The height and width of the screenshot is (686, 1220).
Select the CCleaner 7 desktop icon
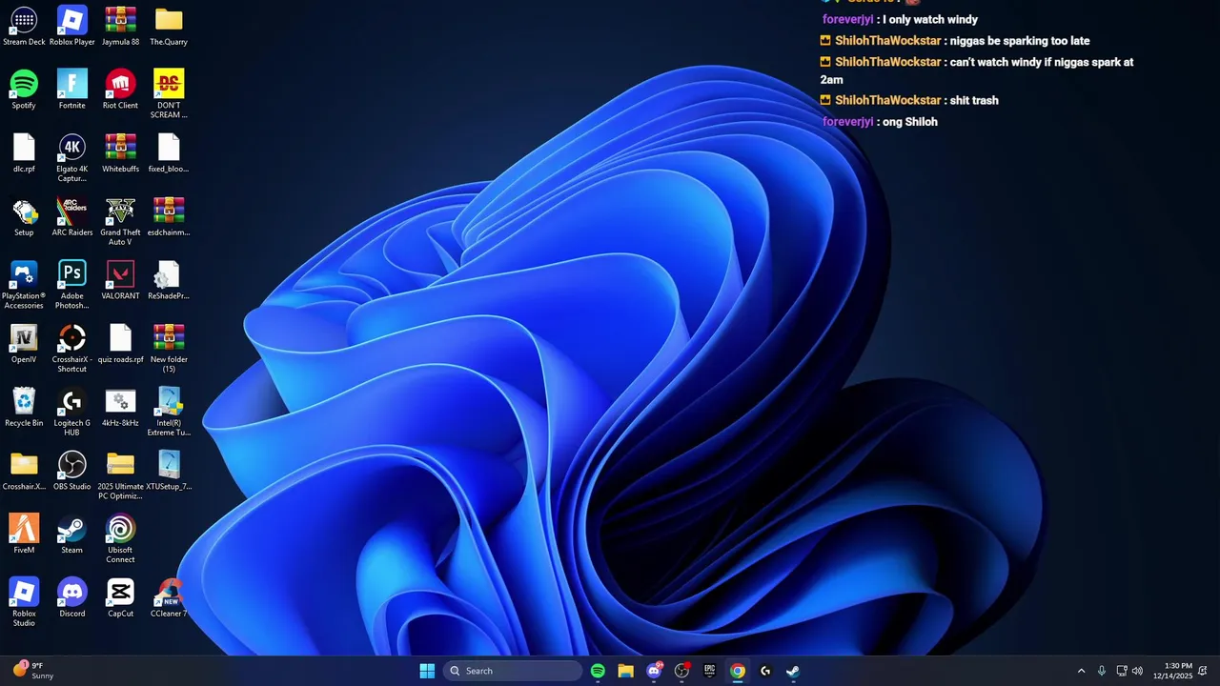pos(169,598)
